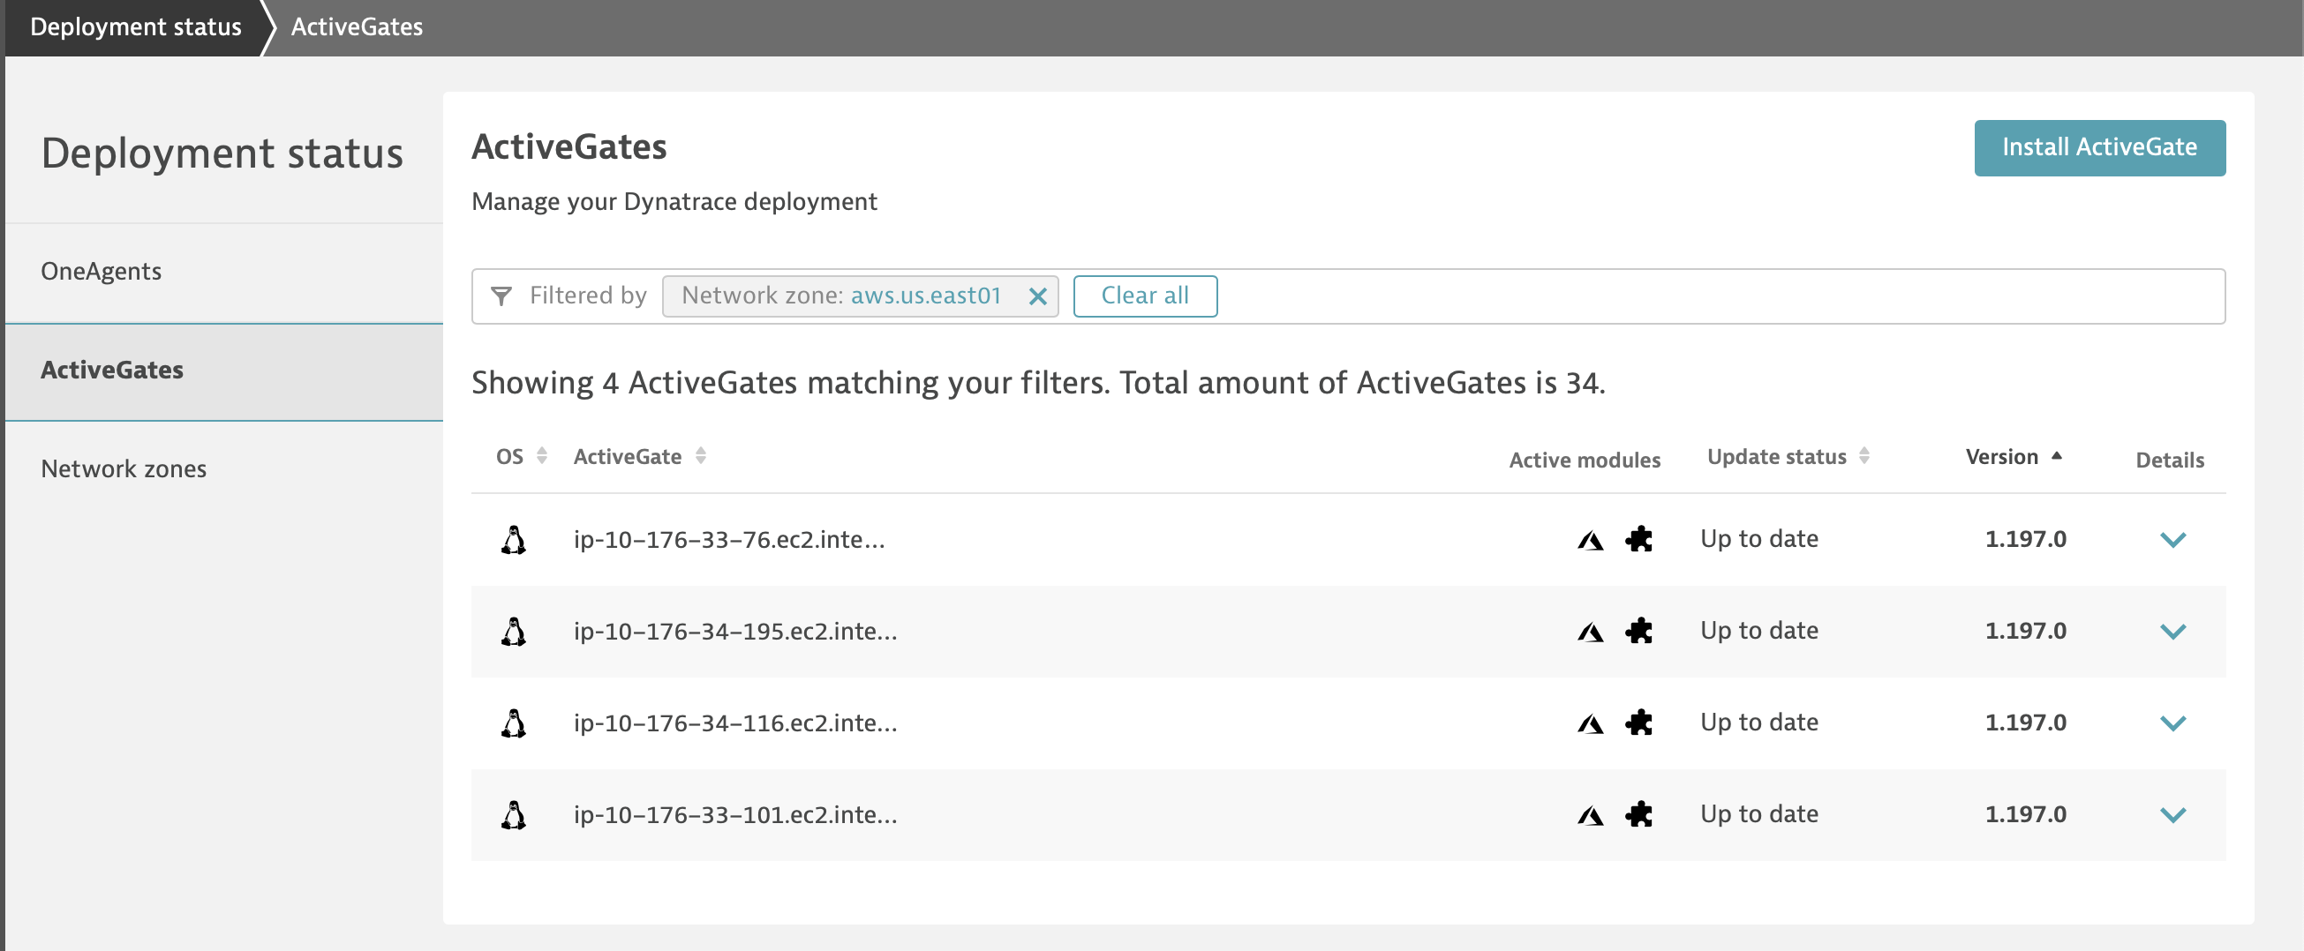The width and height of the screenshot is (2304, 951).
Task: Open ip-10-176-33-101.ec2.inte... ActiveGate
Action: pyautogui.click(x=735, y=815)
